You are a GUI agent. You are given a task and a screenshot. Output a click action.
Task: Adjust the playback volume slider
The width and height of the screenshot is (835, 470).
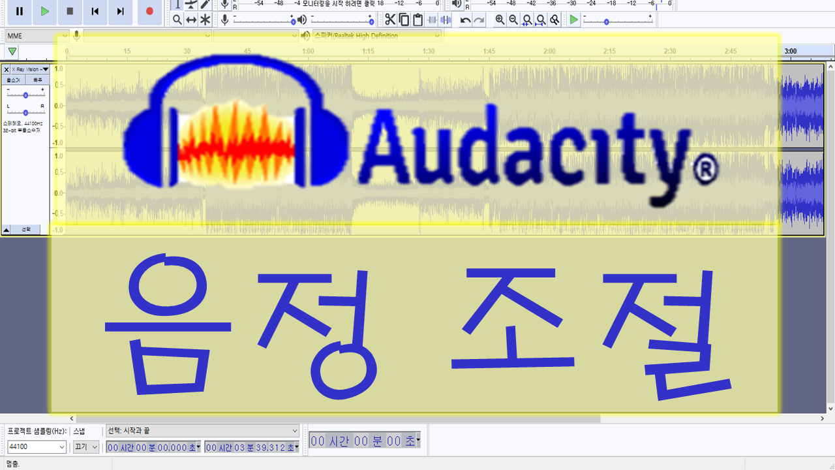click(341, 20)
